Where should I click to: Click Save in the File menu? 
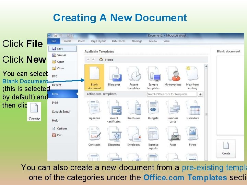pos(62,49)
